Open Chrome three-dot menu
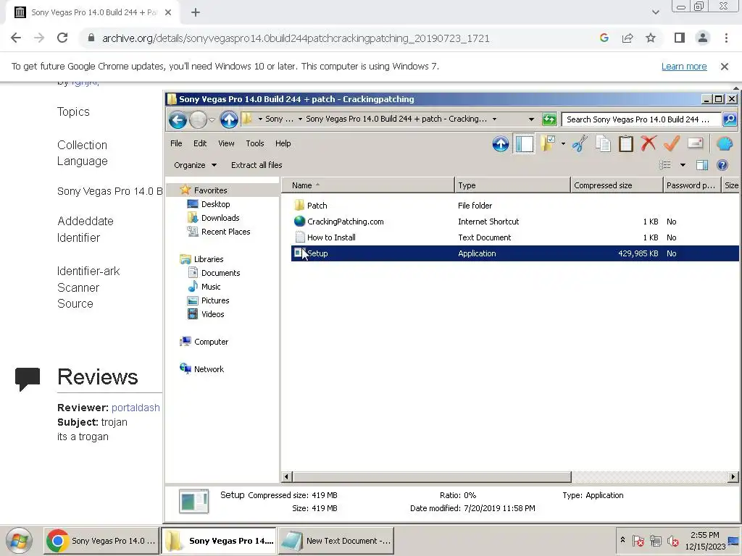 (726, 38)
